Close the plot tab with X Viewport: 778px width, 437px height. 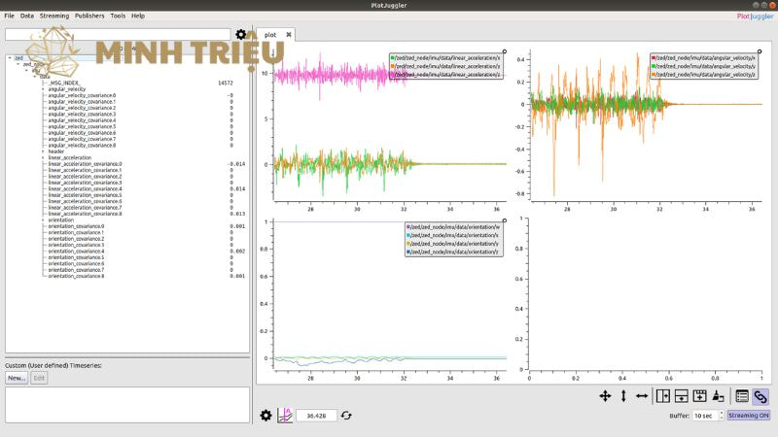289,35
